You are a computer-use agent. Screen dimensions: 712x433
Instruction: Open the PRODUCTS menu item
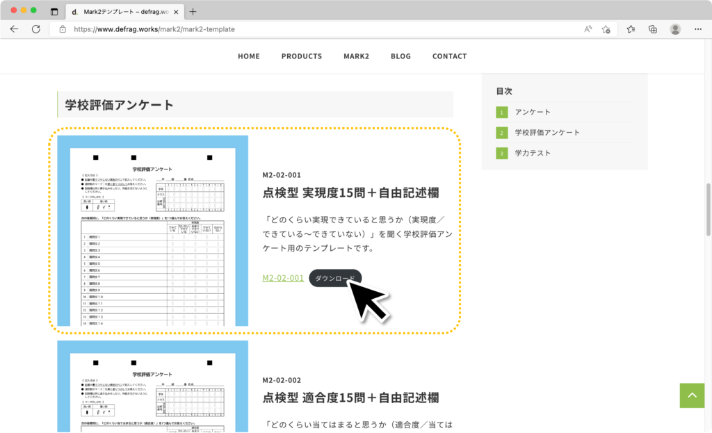point(302,56)
